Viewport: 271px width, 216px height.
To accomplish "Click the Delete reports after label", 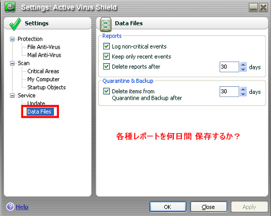I will point(136,67).
